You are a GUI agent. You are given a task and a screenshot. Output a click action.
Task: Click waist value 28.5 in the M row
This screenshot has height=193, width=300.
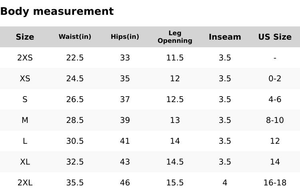pos(75,120)
